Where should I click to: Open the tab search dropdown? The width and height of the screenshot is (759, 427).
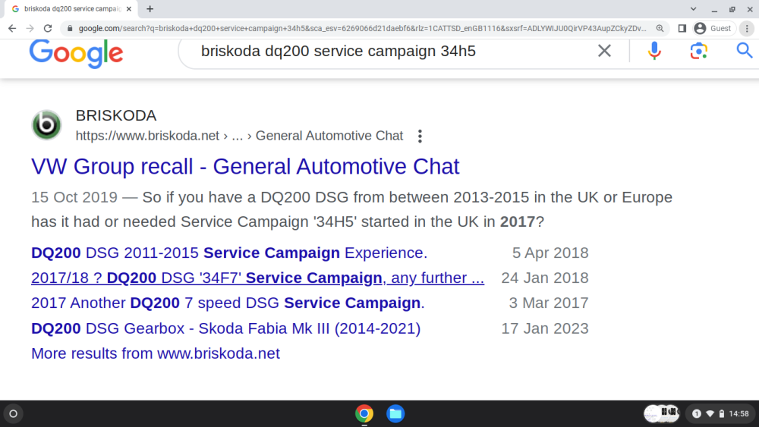pyautogui.click(x=693, y=8)
